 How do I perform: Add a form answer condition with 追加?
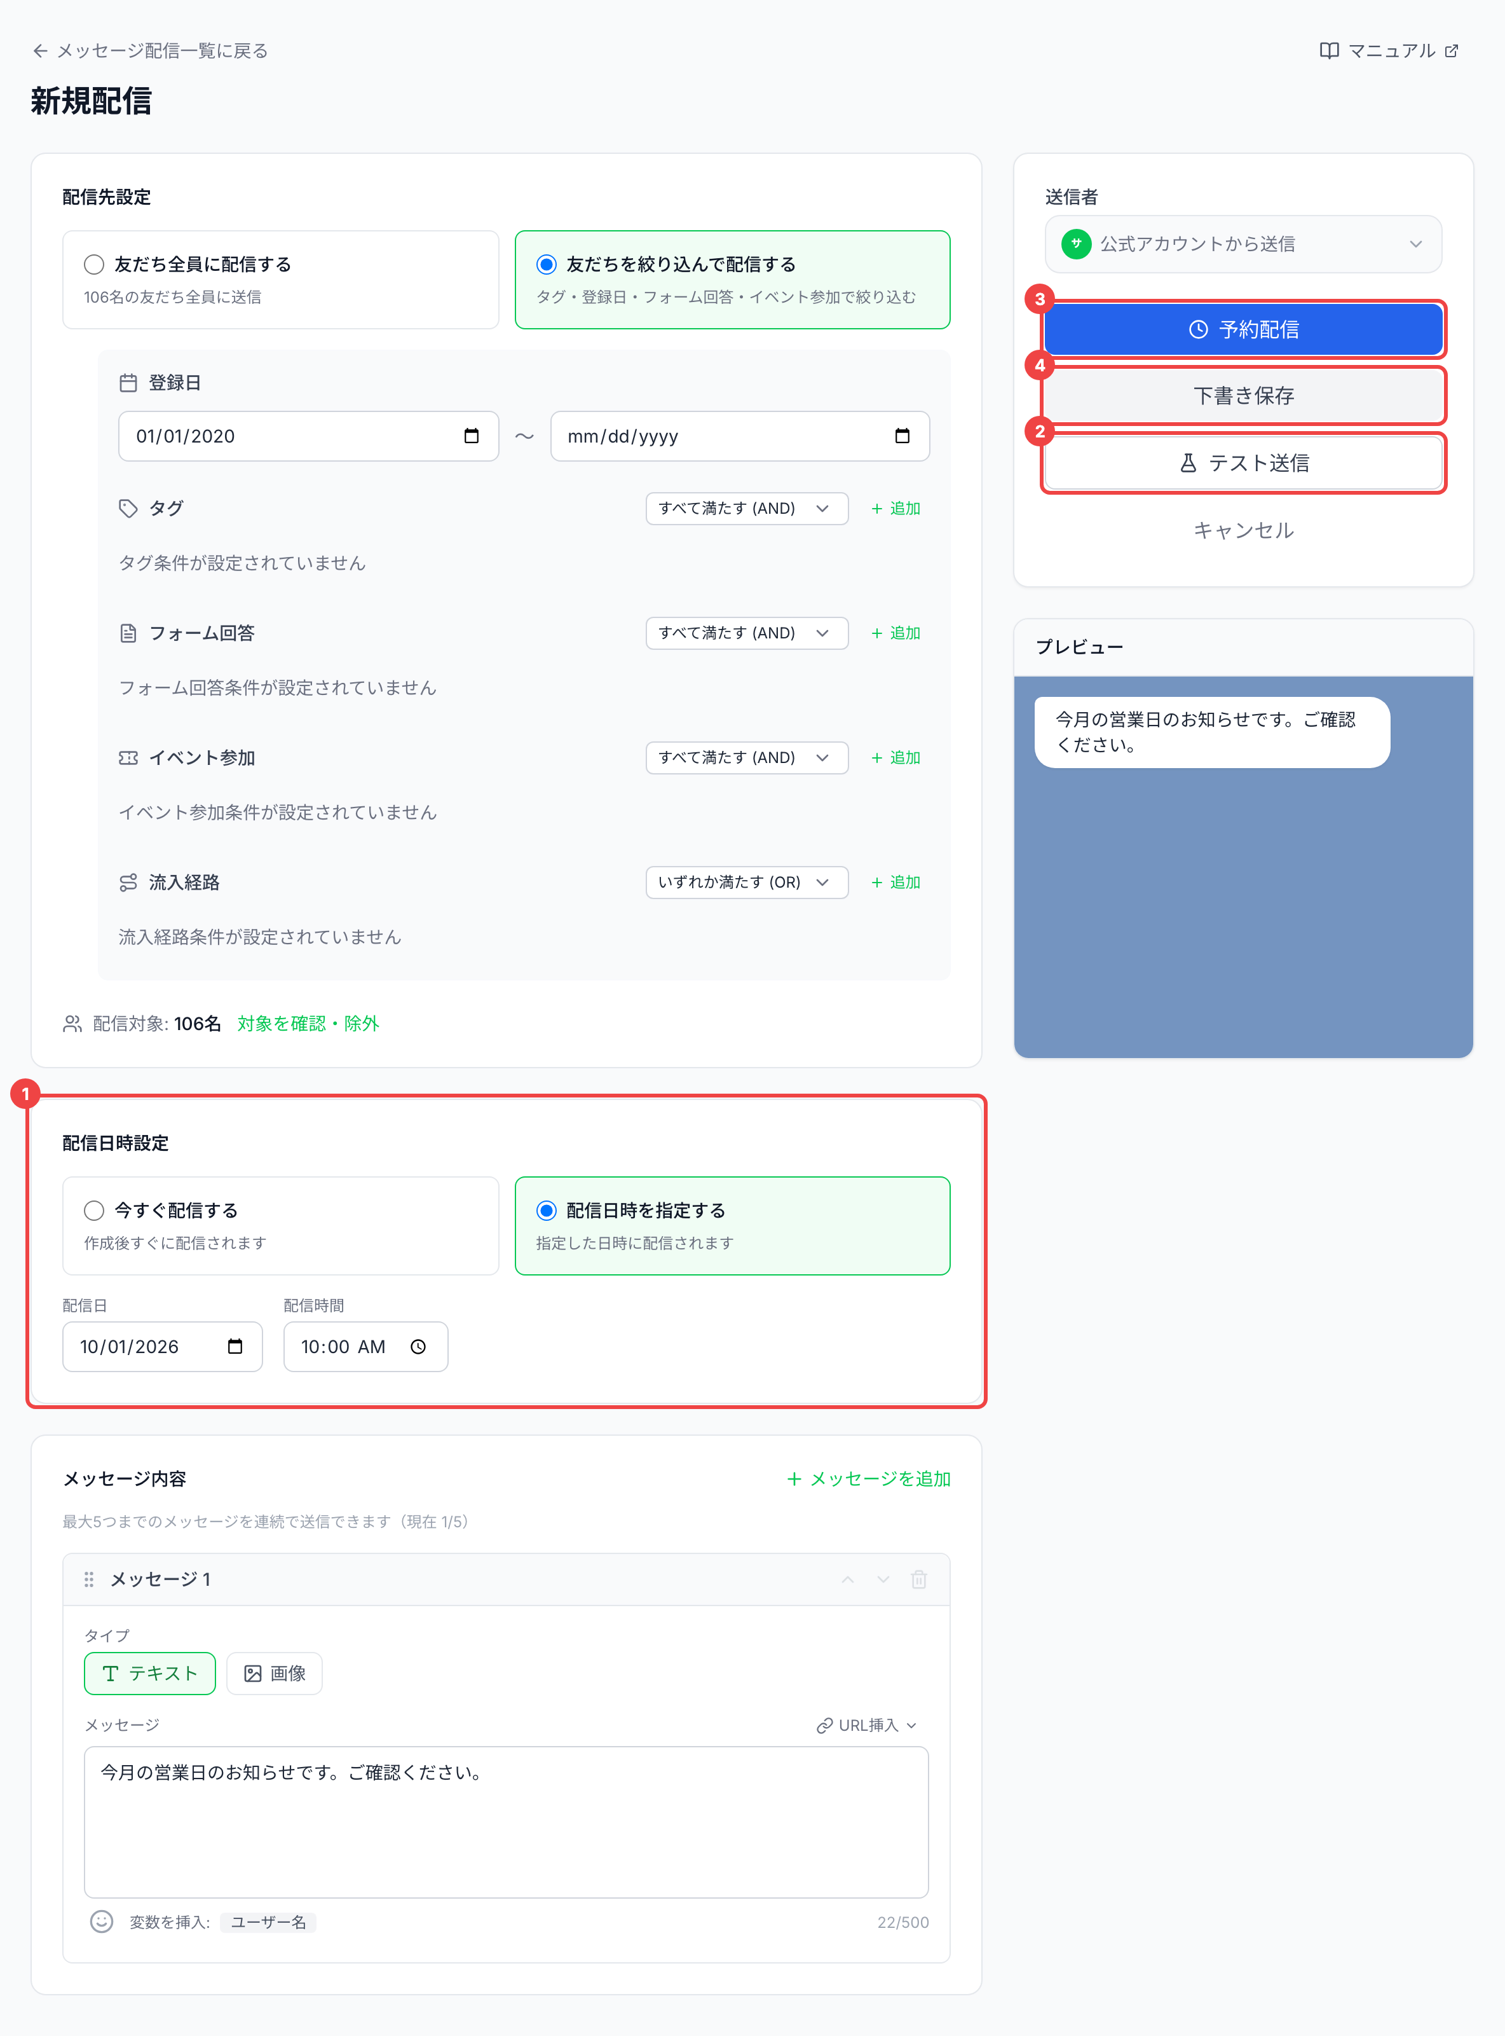click(896, 633)
